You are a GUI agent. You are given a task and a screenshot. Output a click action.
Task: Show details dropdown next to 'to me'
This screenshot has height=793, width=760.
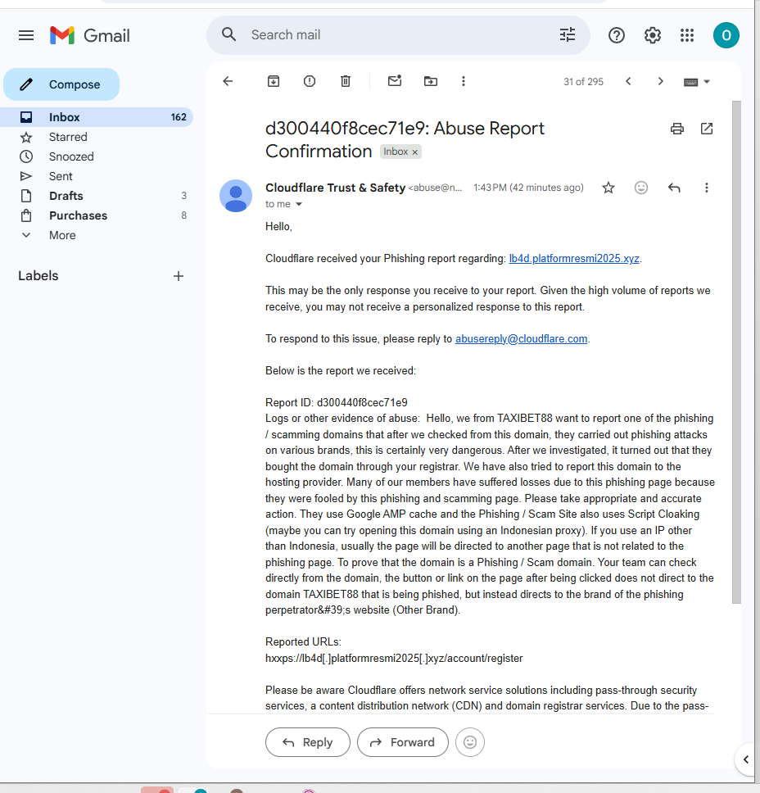pos(299,204)
